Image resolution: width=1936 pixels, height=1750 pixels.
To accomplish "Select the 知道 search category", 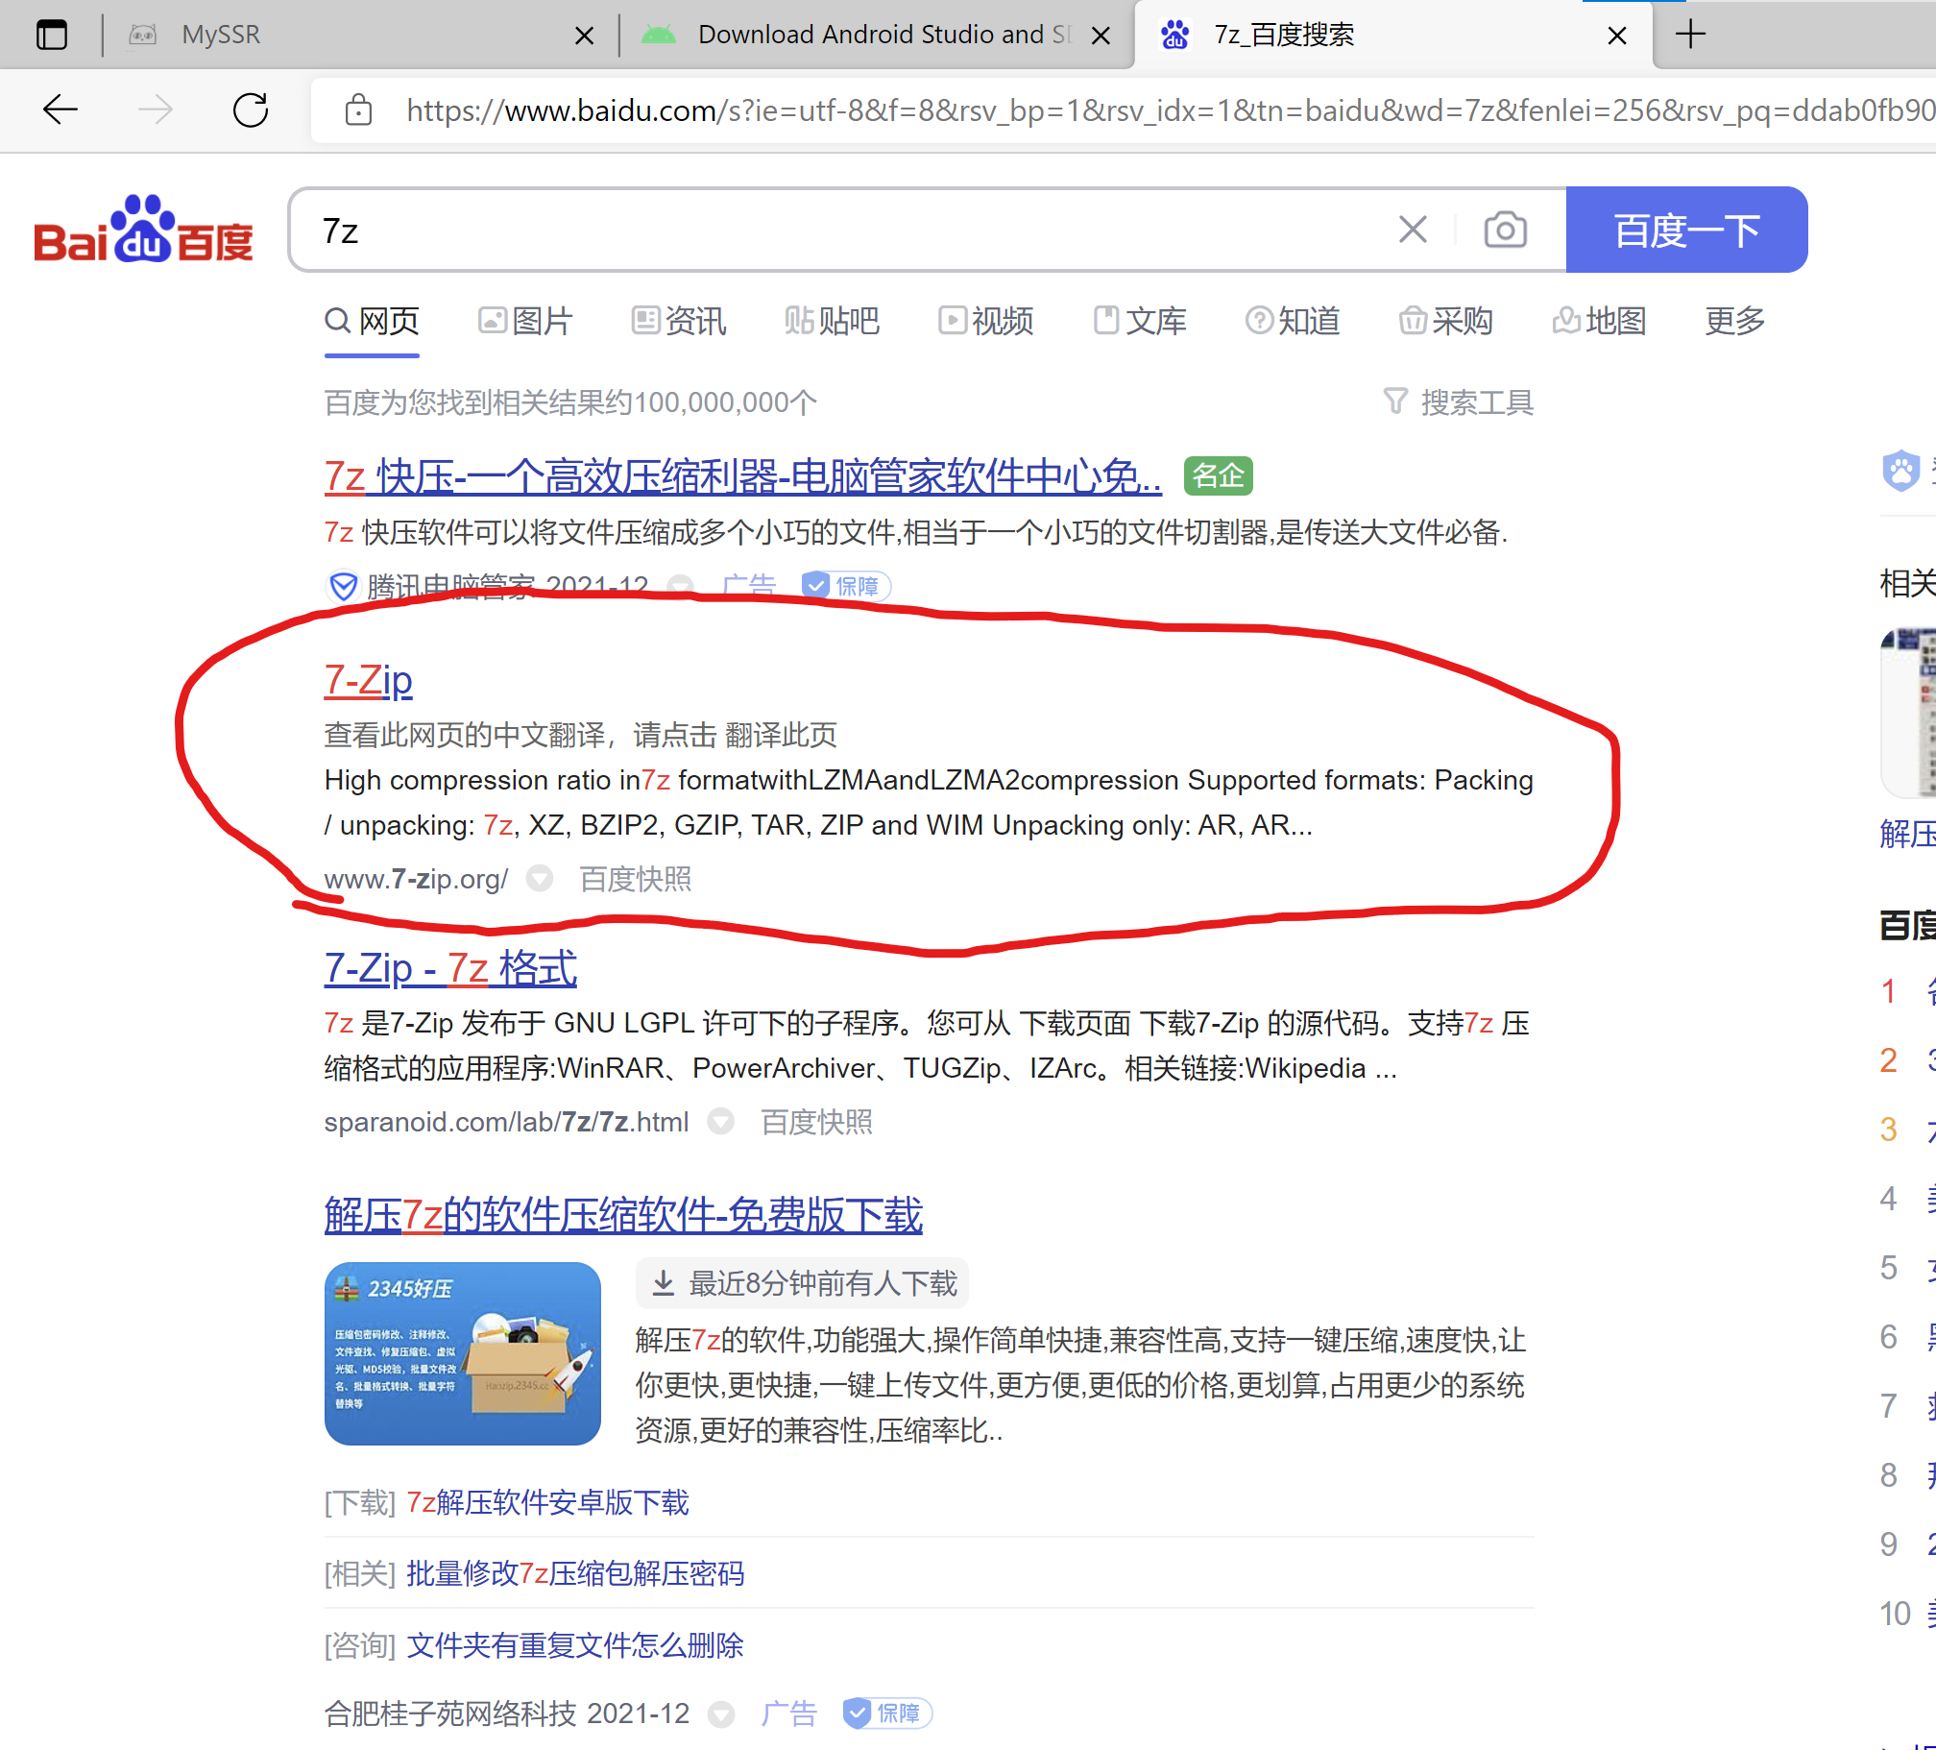I will pyautogui.click(x=1293, y=321).
